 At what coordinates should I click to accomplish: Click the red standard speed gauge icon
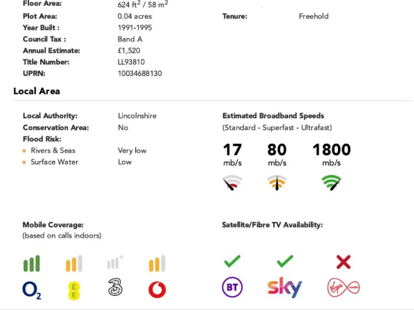pyautogui.click(x=232, y=183)
